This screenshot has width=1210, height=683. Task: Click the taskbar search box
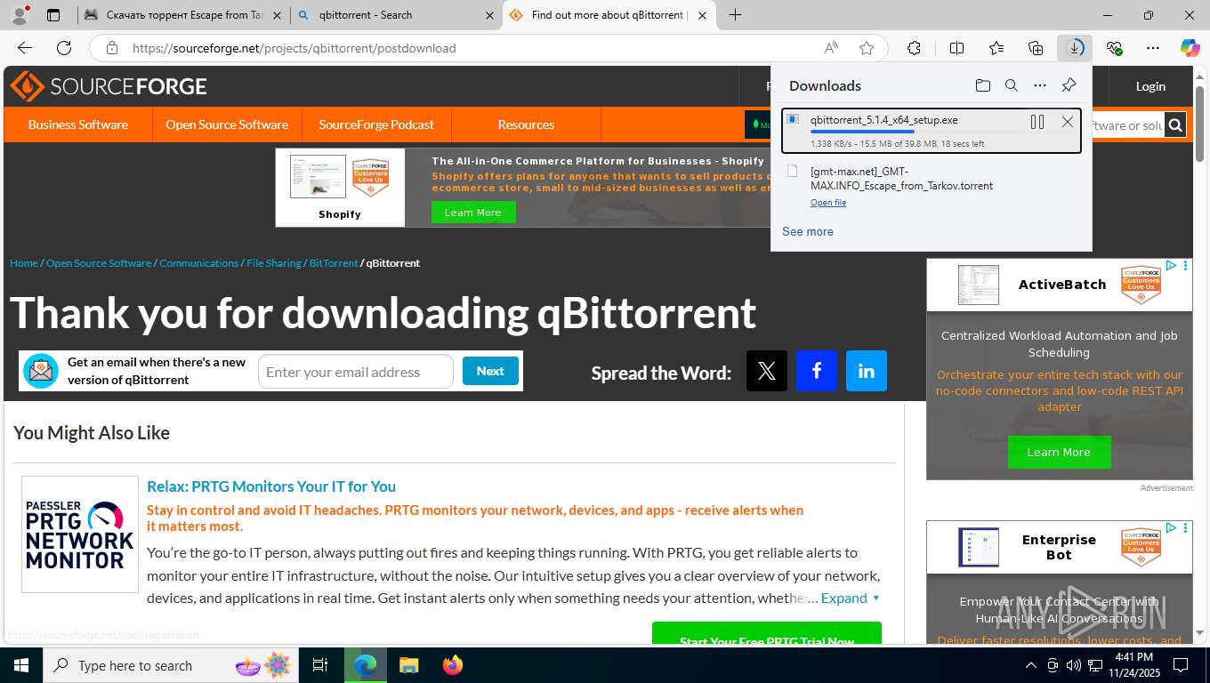(x=171, y=665)
